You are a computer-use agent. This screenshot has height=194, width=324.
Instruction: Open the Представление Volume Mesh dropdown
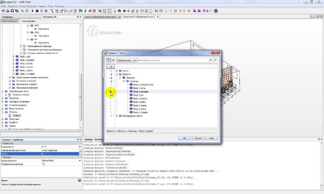(80, 160)
